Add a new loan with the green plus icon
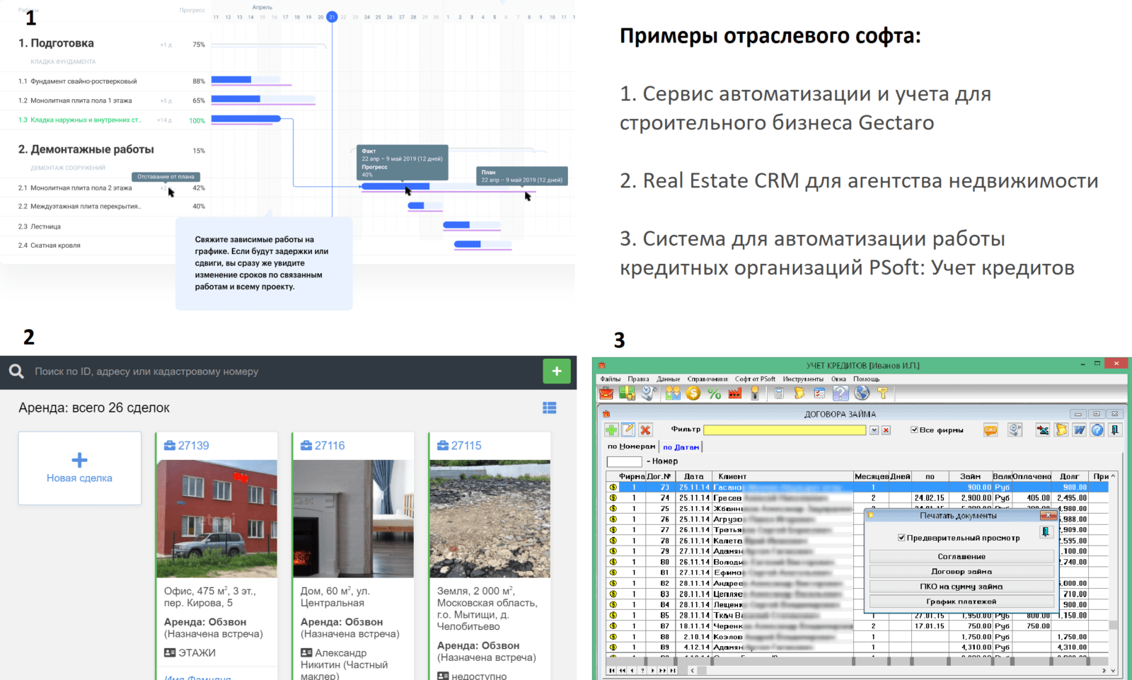 pyautogui.click(x=611, y=430)
